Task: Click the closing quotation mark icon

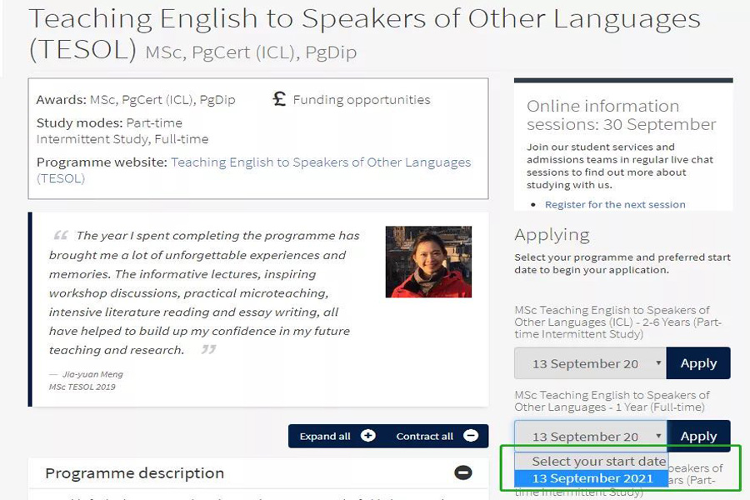Action: [x=208, y=349]
